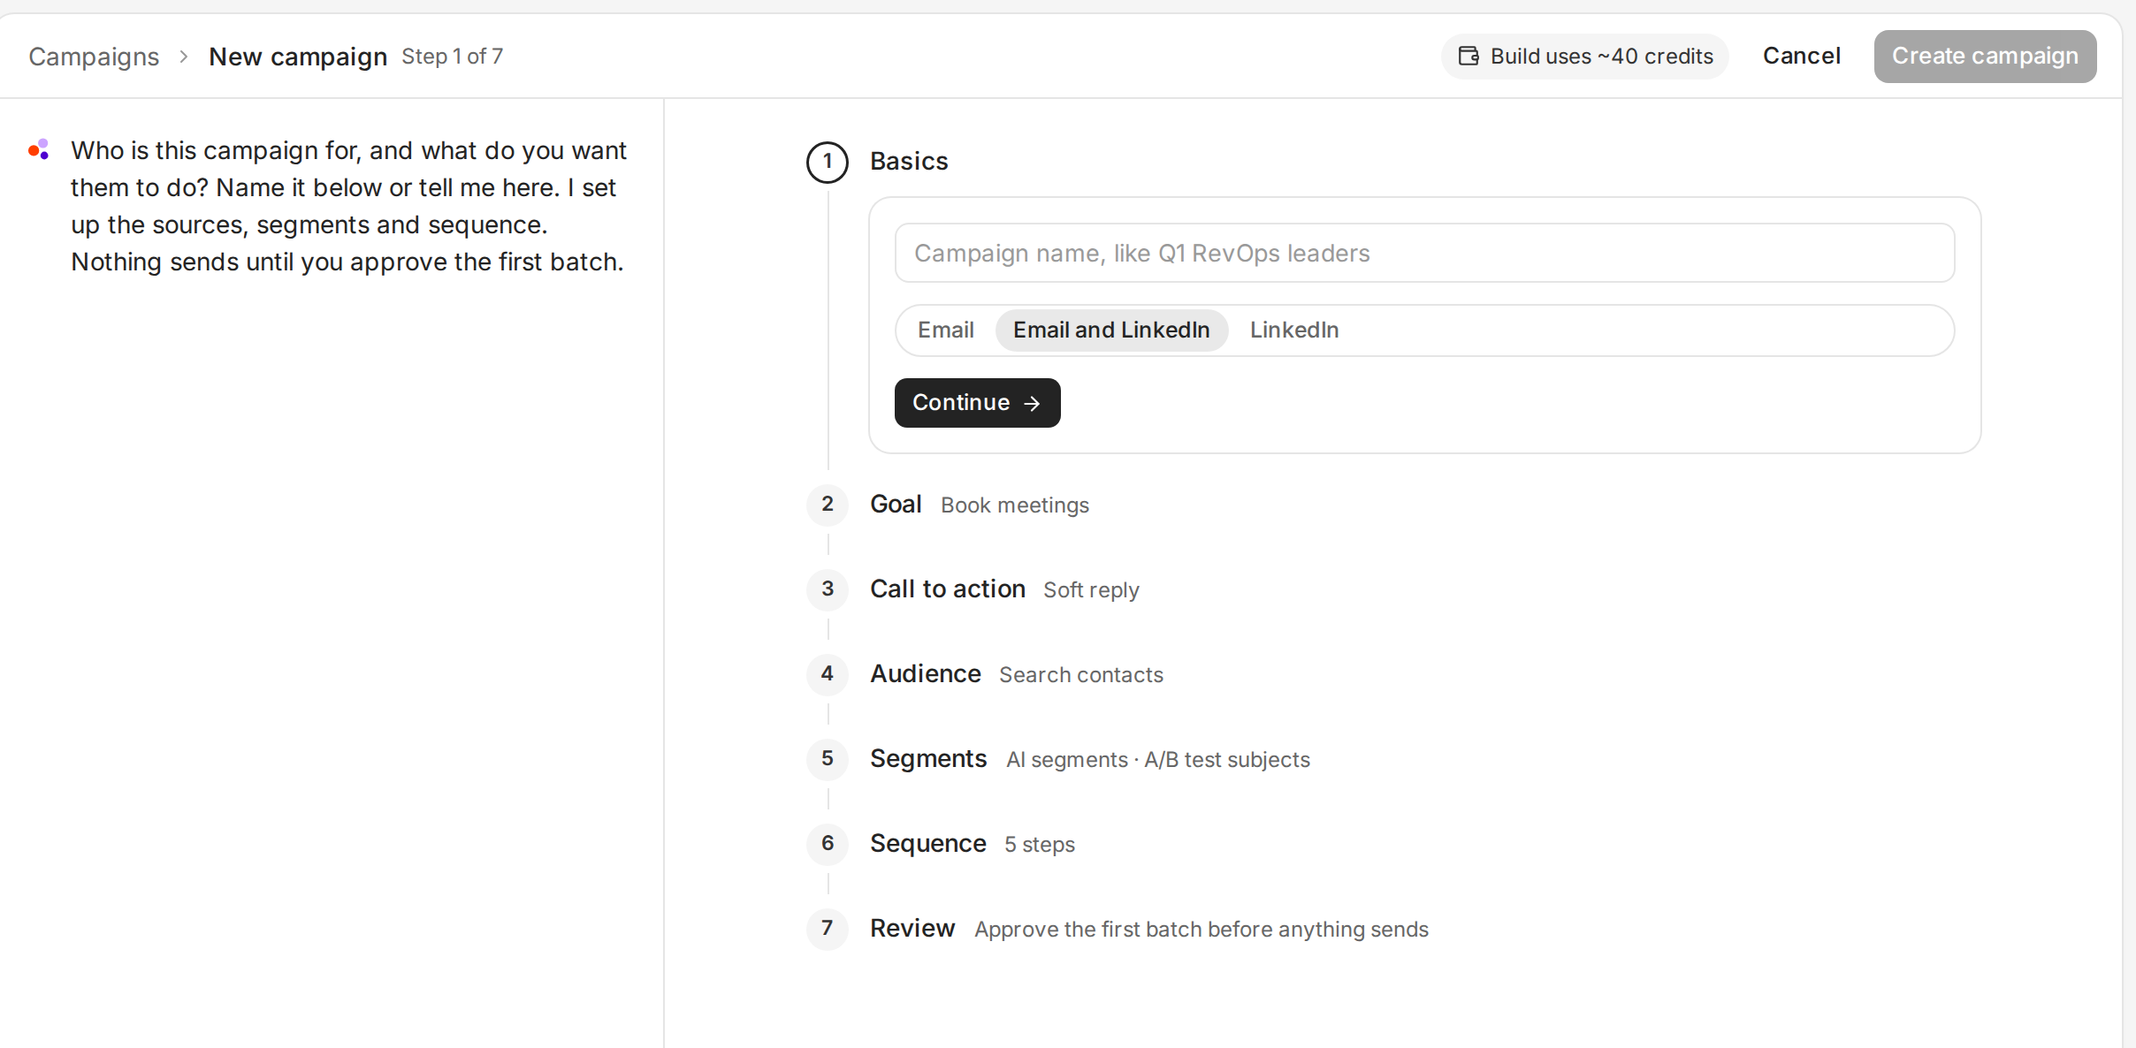Click the Build uses ~40 credits pill
Image resolution: width=2136 pixels, height=1048 pixels.
tap(1584, 57)
